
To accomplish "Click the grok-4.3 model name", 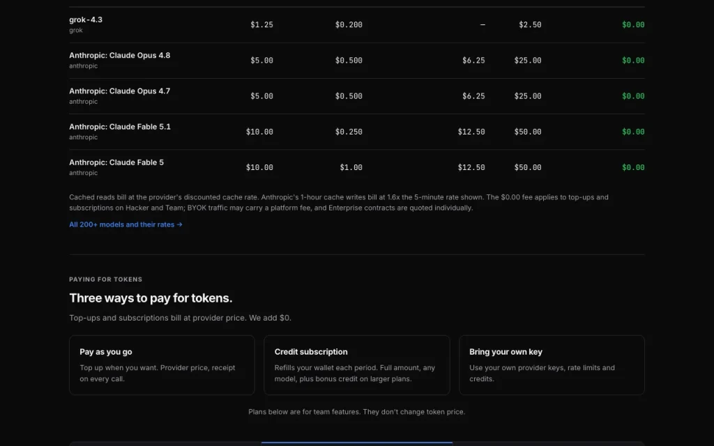I will pos(86,20).
